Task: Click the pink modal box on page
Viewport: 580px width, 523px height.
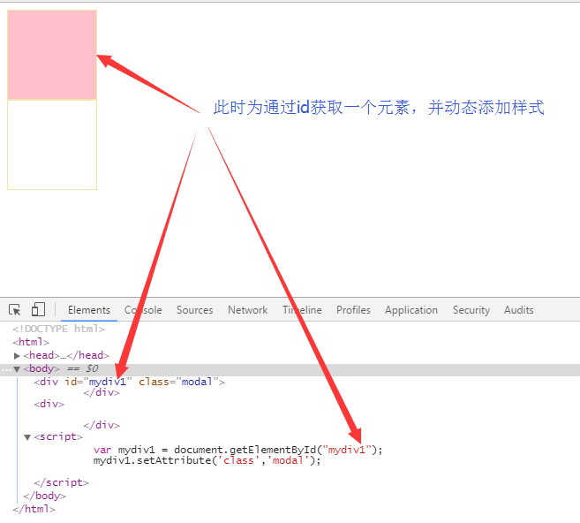Action: click(x=52, y=55)
